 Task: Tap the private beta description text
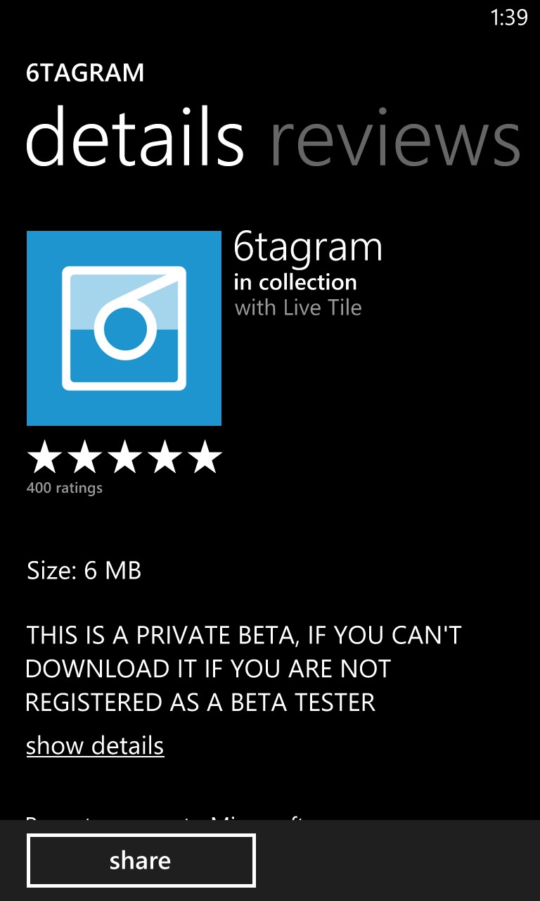click(x=243, y=668)
